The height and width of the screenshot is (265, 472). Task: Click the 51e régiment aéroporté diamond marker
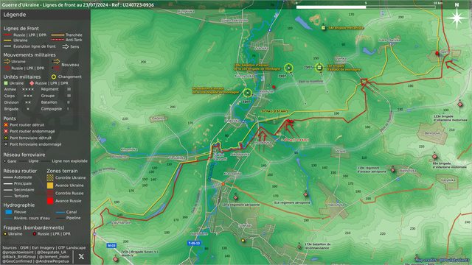pos(305,194)
